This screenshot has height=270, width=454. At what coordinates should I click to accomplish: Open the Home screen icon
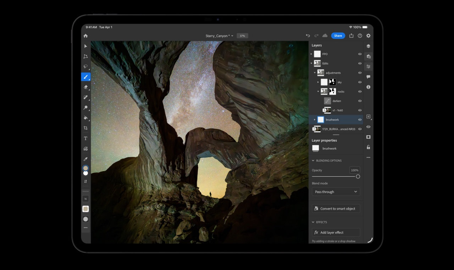pos(85,35)
